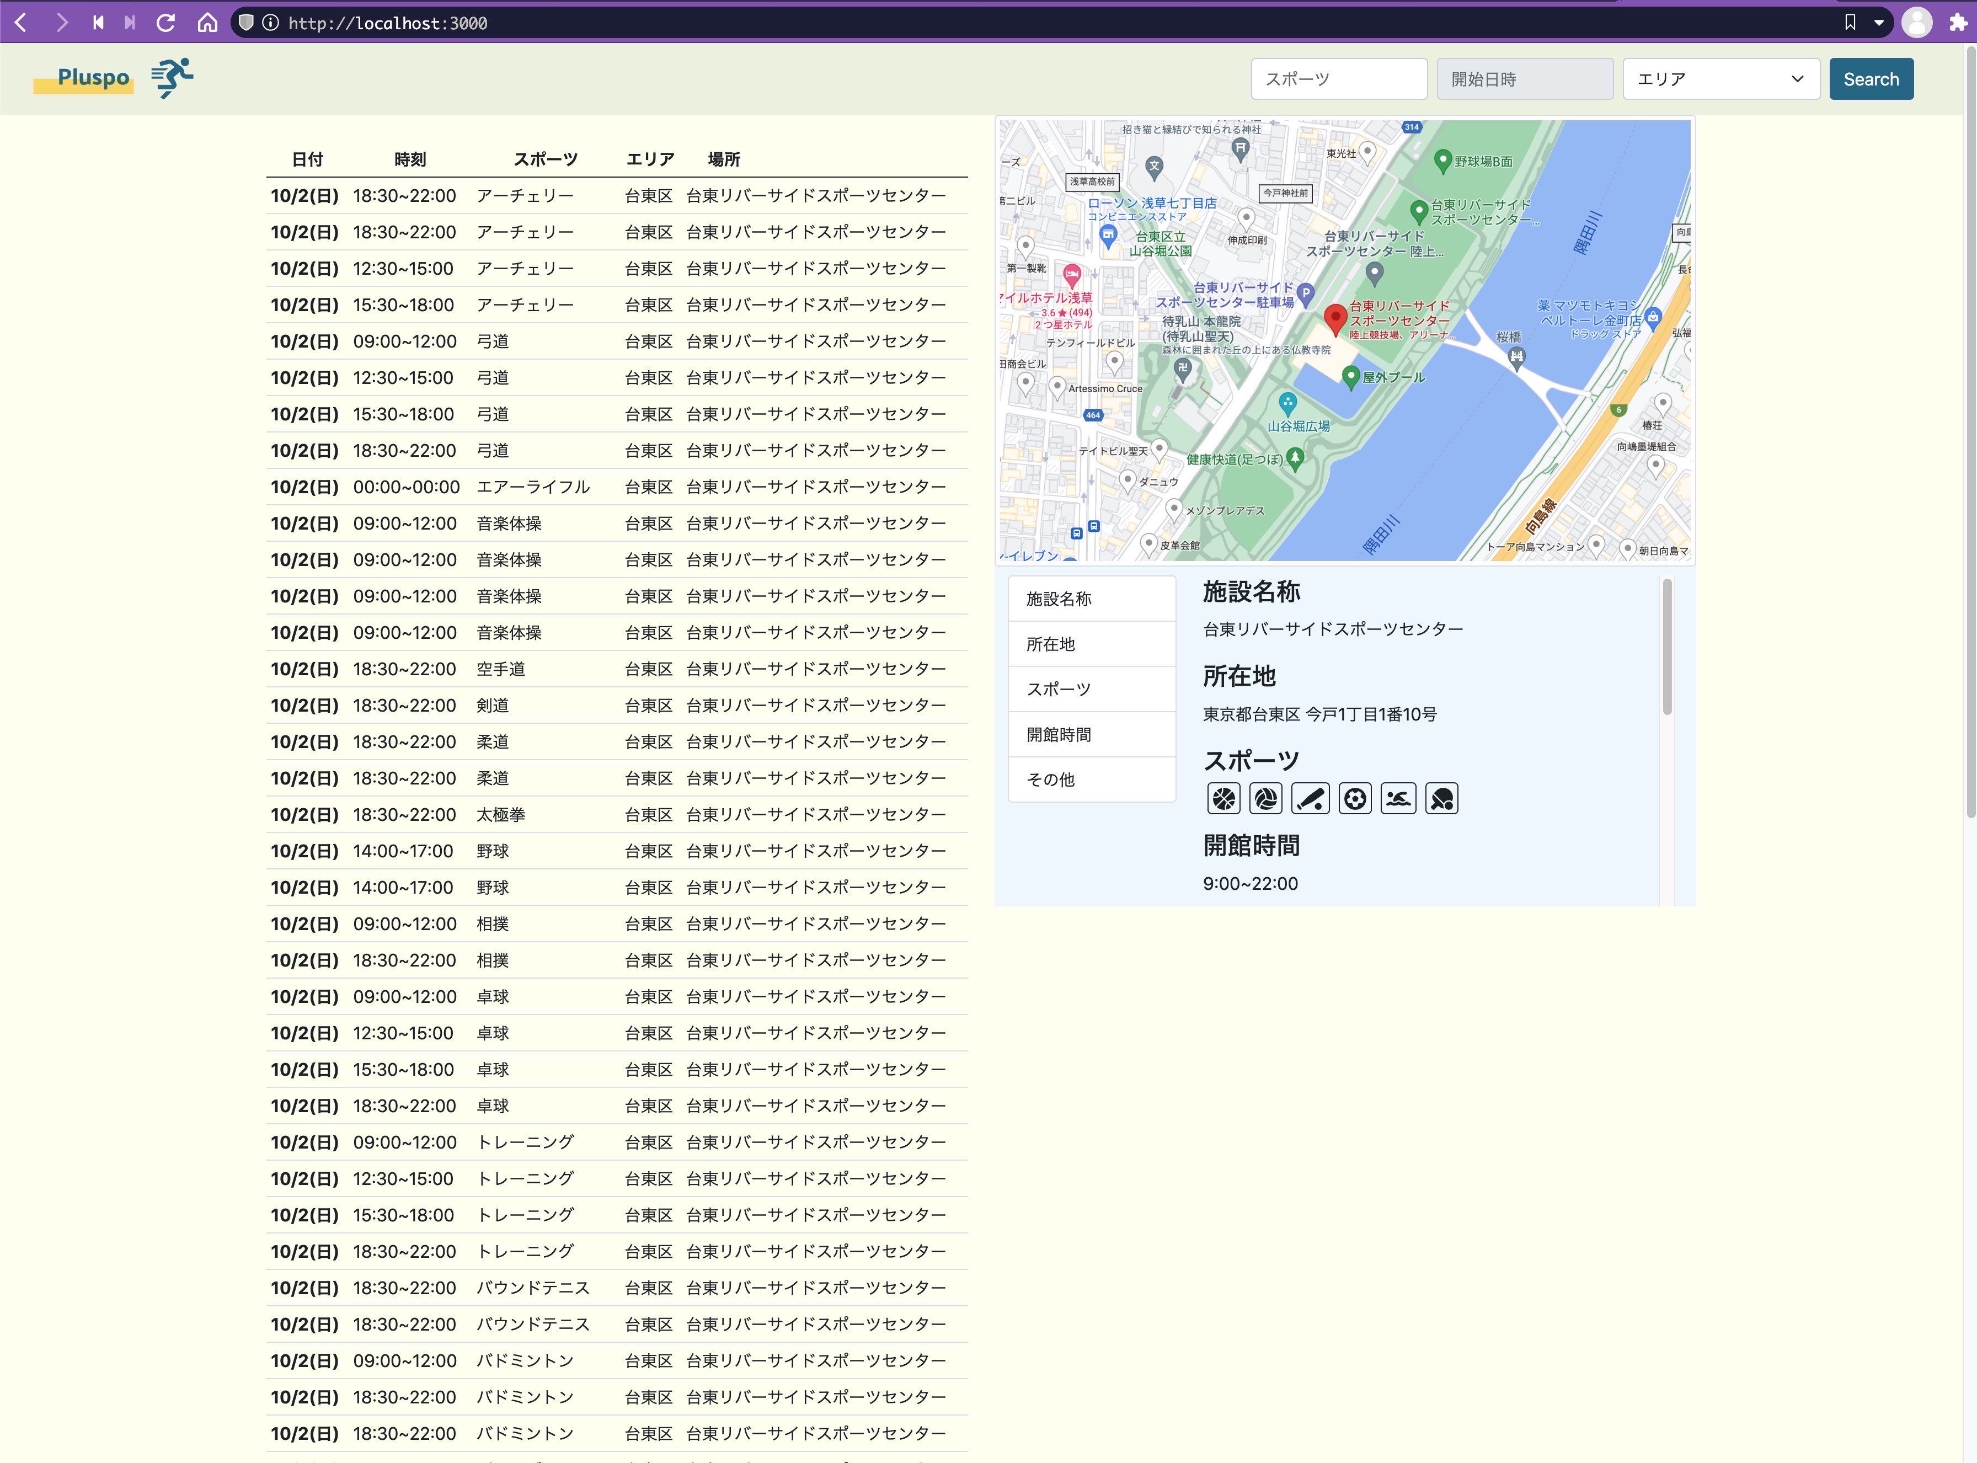The width and height of the screenshot is (1977, 1463).
Task: Click the スポーツ search input field
Action: 1338,79
